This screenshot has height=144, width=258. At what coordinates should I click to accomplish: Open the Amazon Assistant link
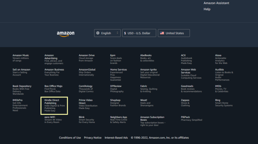tap(216, 3)
